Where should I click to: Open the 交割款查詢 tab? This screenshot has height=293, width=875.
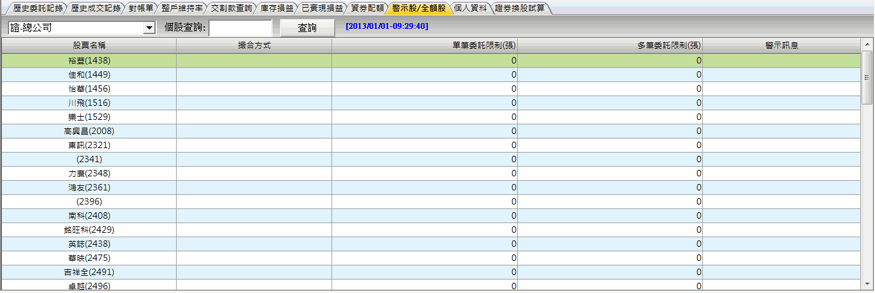coord(231,8)
